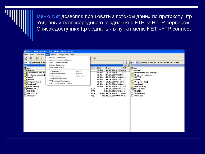
Task: Click the Total Commander title bar app icon
Action: [25, 51]
